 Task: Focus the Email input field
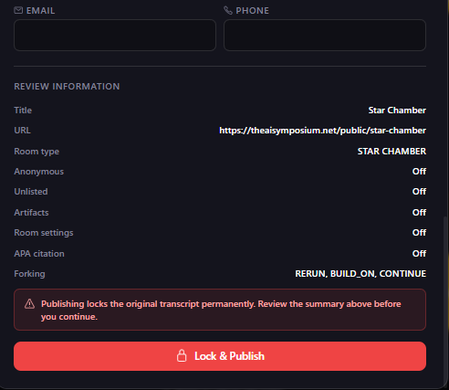click(115, 35)
